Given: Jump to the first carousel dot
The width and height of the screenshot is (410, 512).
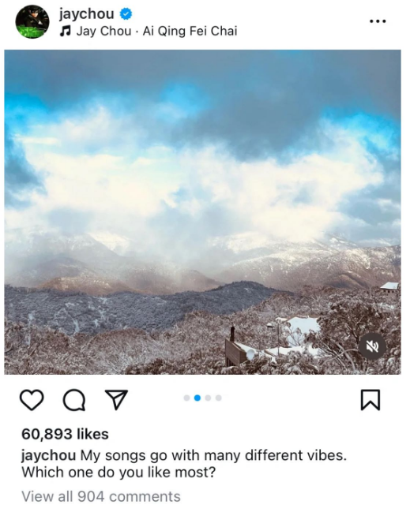Looking at the screenshot, I should pyautogui.click(x=186, y=398).
